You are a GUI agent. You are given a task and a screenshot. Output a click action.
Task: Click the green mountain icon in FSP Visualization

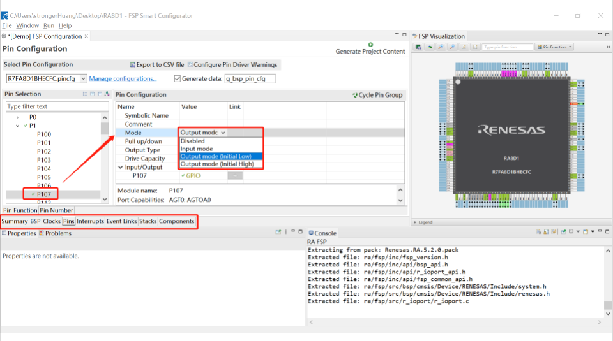tap(430, 47)
